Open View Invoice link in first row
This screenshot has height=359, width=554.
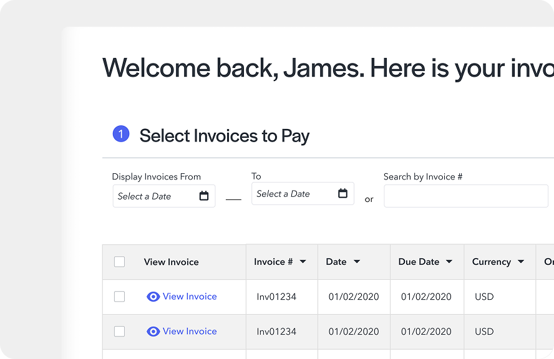190,297
